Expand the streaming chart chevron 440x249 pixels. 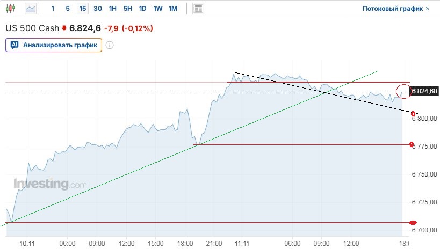coord(428,9)
